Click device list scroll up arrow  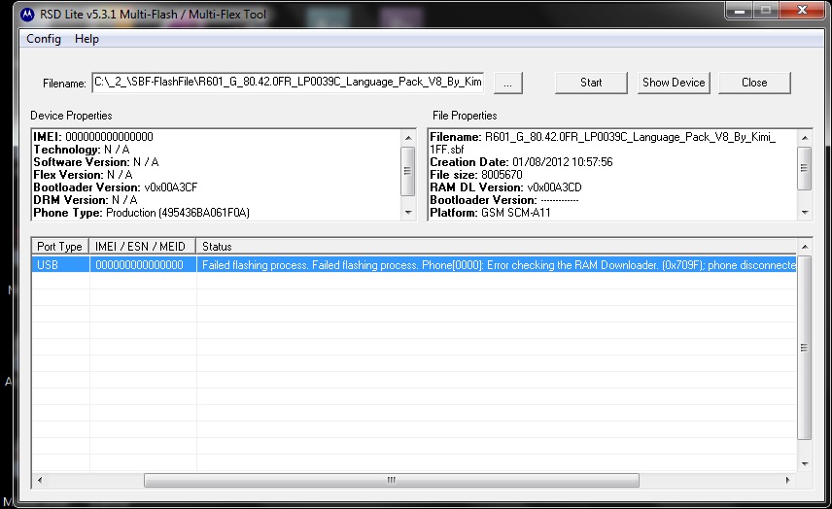(805, 247)
